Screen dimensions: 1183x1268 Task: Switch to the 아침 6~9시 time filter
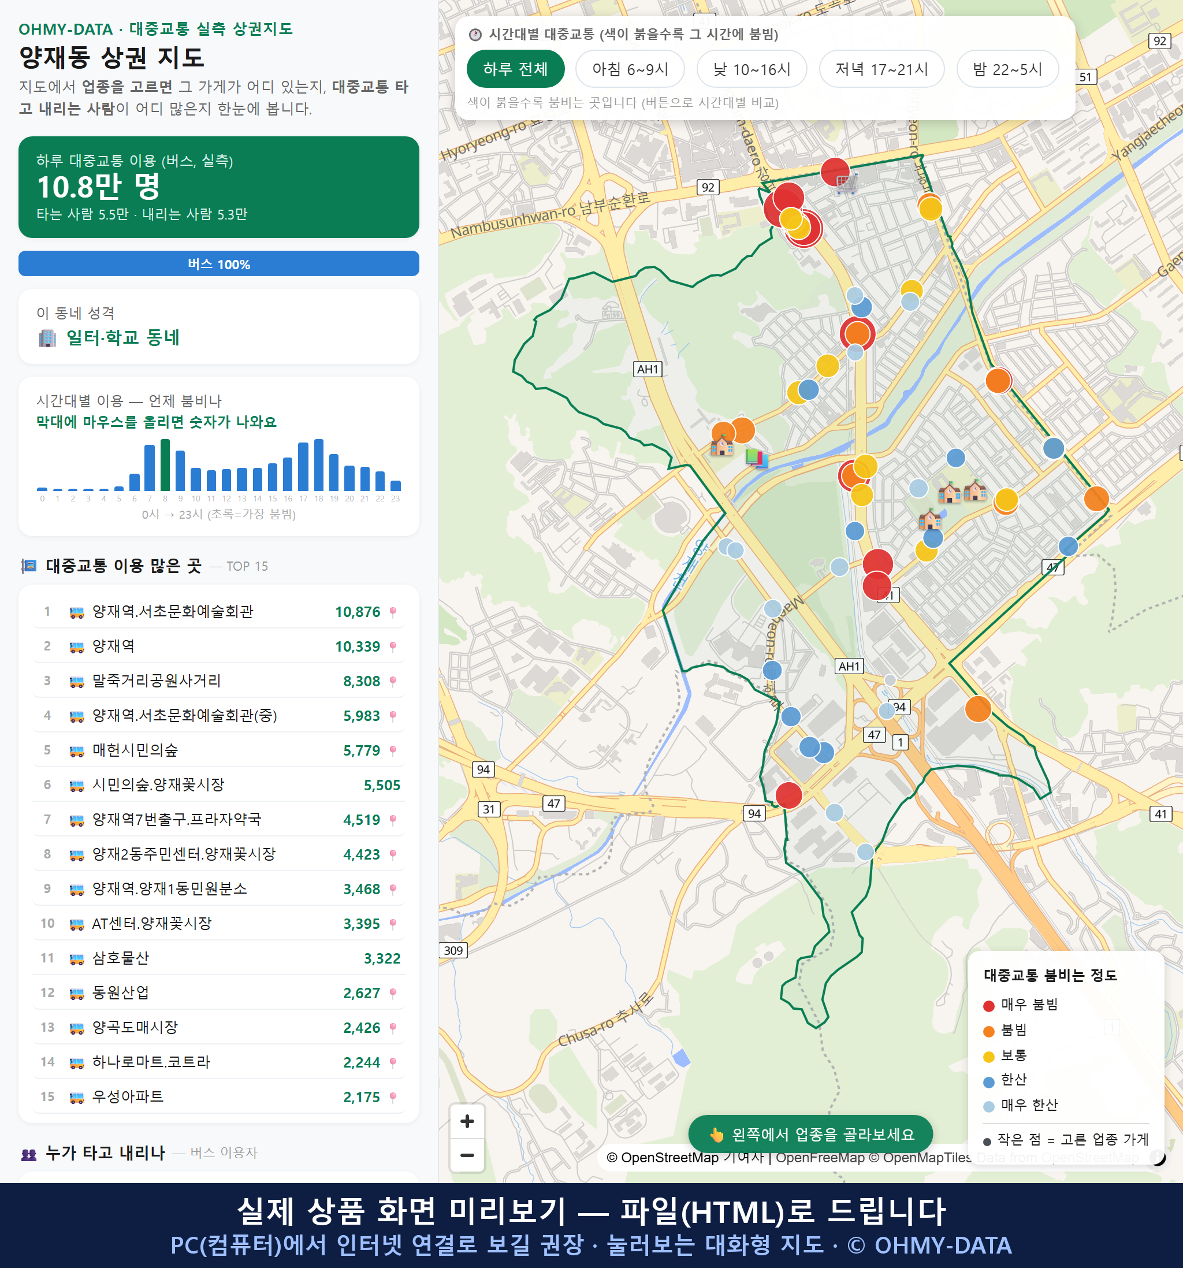click(x=630, y=69)
